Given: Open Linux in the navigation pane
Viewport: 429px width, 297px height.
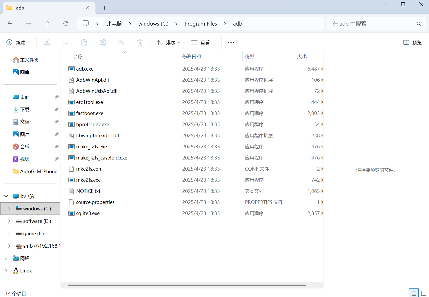Looking at the screenshot, I should click(x=22, y=271).
